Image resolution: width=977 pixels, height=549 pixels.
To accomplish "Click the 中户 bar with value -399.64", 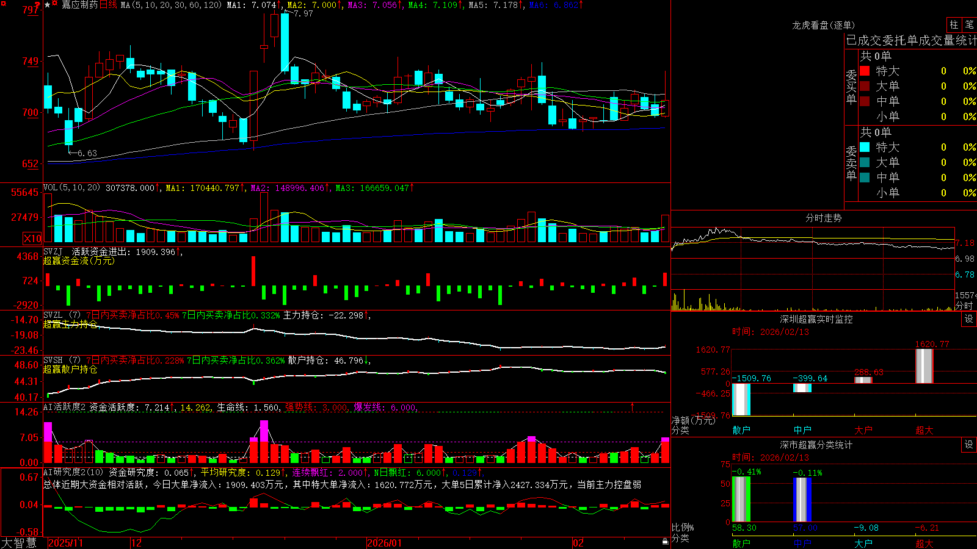I will point(802,388).
